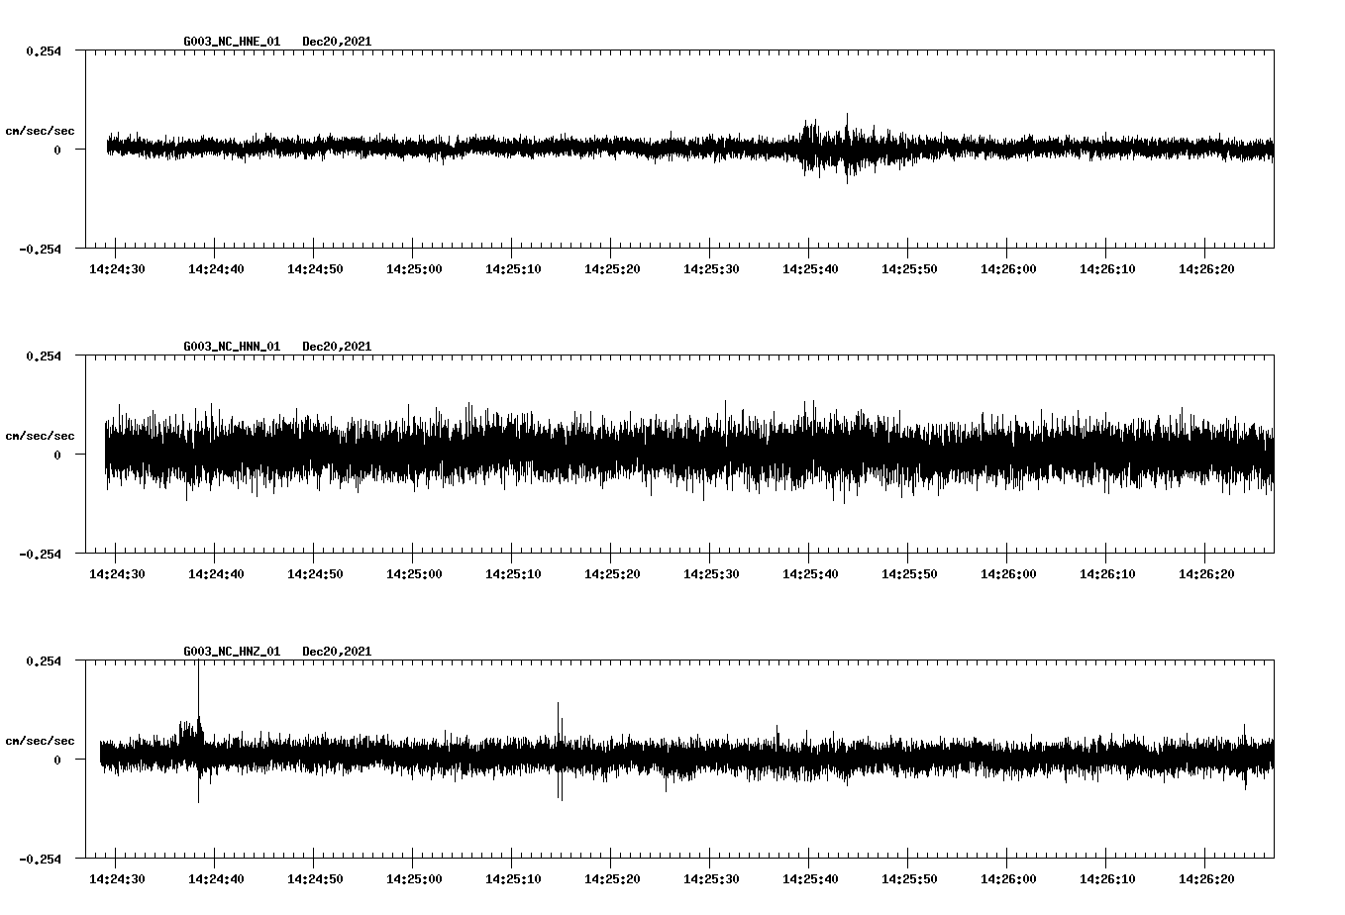Click the -0.254 lower limit on HNE axis
1345x915 pixels.
[x=40, y=249]
